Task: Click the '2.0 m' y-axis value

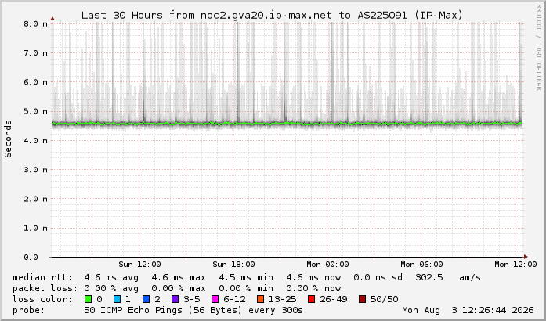Action: point(35,199)
